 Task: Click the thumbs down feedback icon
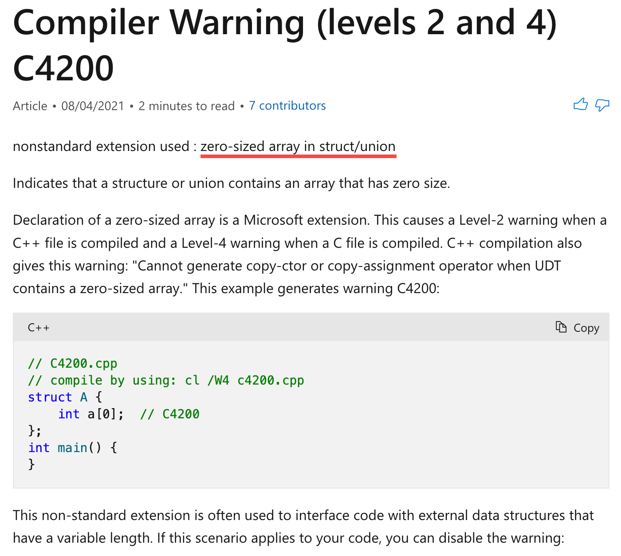[602, 105]
